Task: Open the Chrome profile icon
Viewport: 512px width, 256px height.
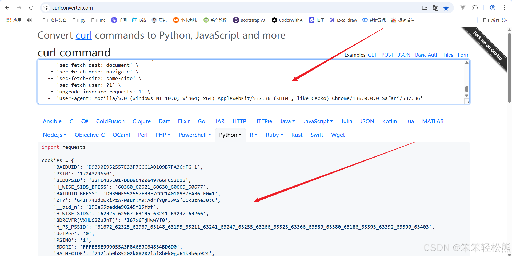Action: [x=493, y=8]
